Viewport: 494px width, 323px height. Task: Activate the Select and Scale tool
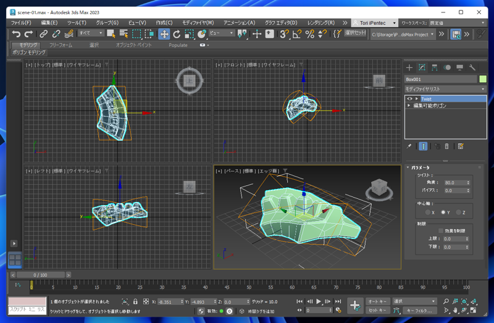tap(189, 34)
